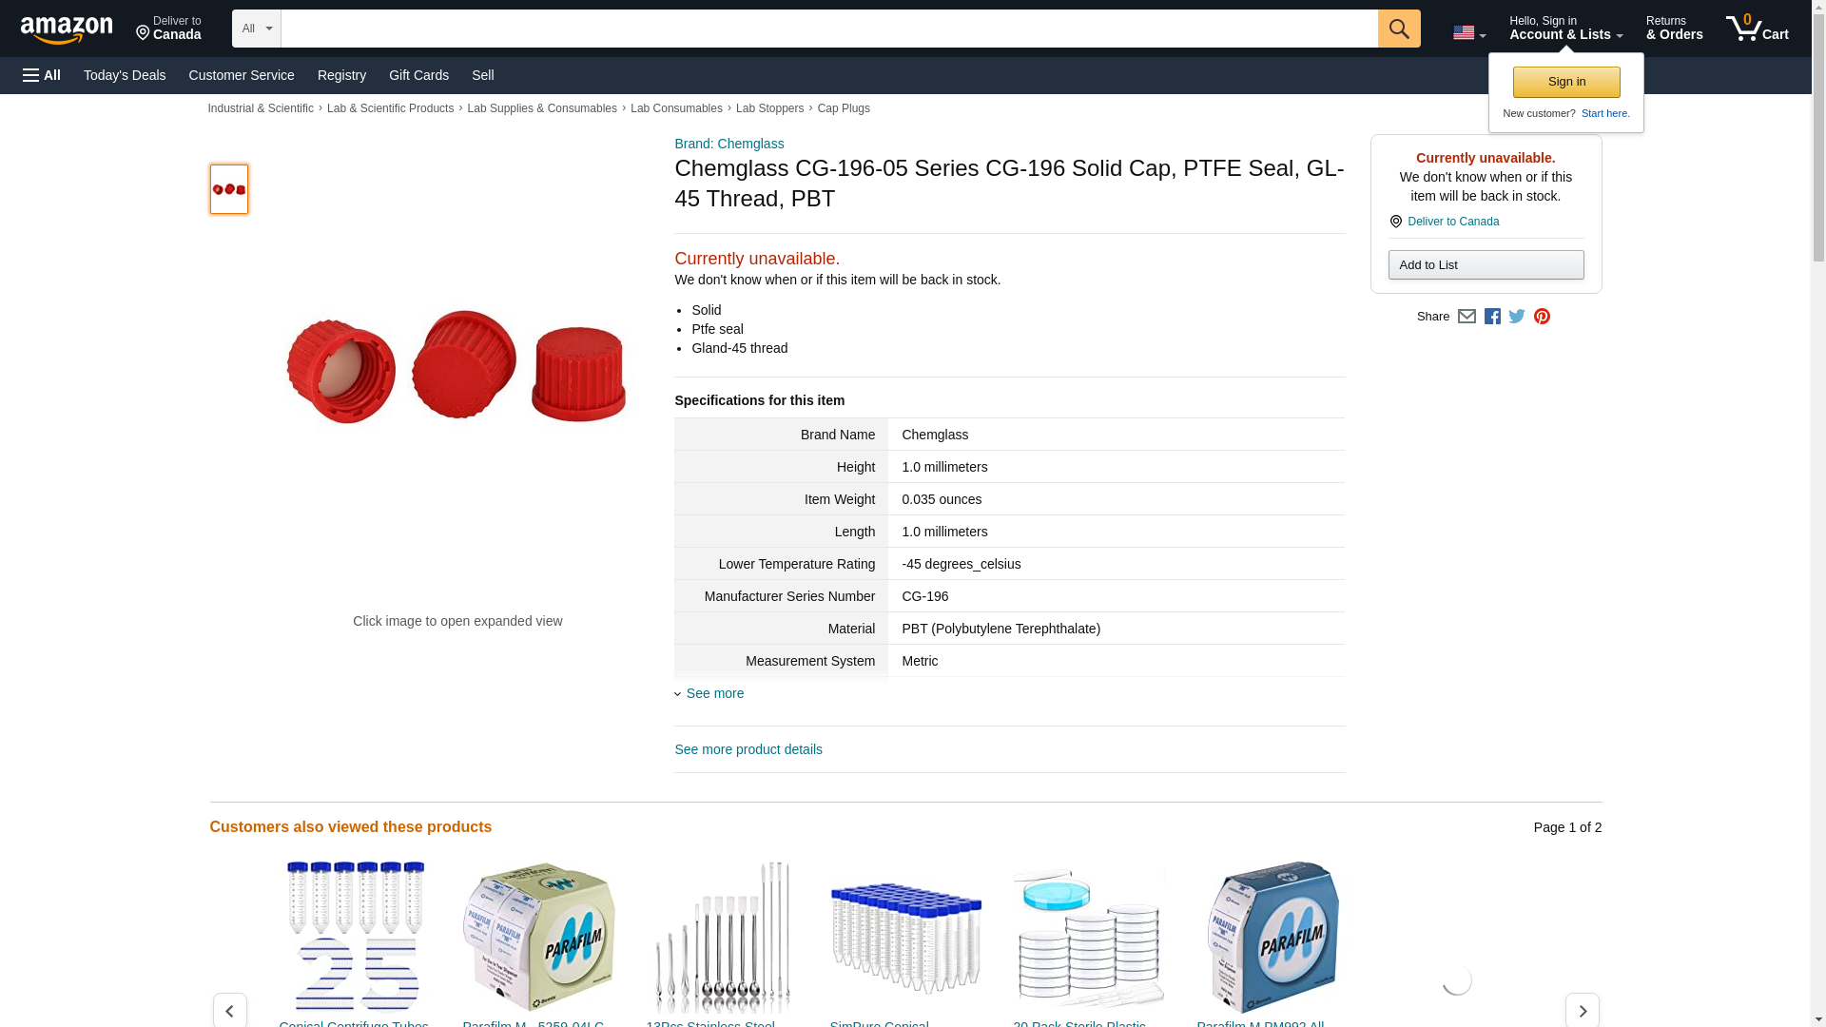Image resolution: width=1826 pixels, height=1027 pixels.
Task: Open the All hamburger menu
Action: coord(42,75)
